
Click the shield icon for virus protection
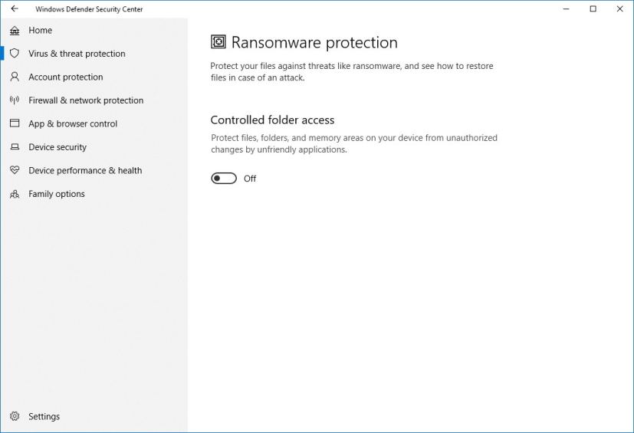pyautogui.click(x=15, y=54)
